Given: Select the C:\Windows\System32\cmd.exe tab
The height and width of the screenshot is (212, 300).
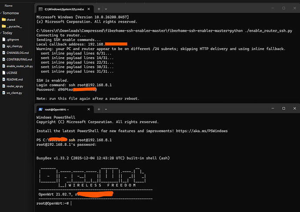Looking at the screenshot, I should 65,9.
